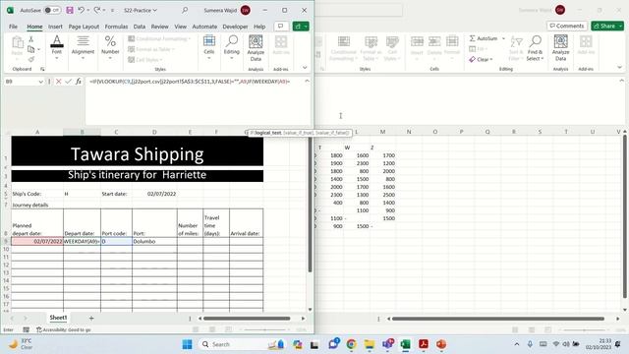Select the Sheet1 tab
629x354 pixels.
pos(58,318)
